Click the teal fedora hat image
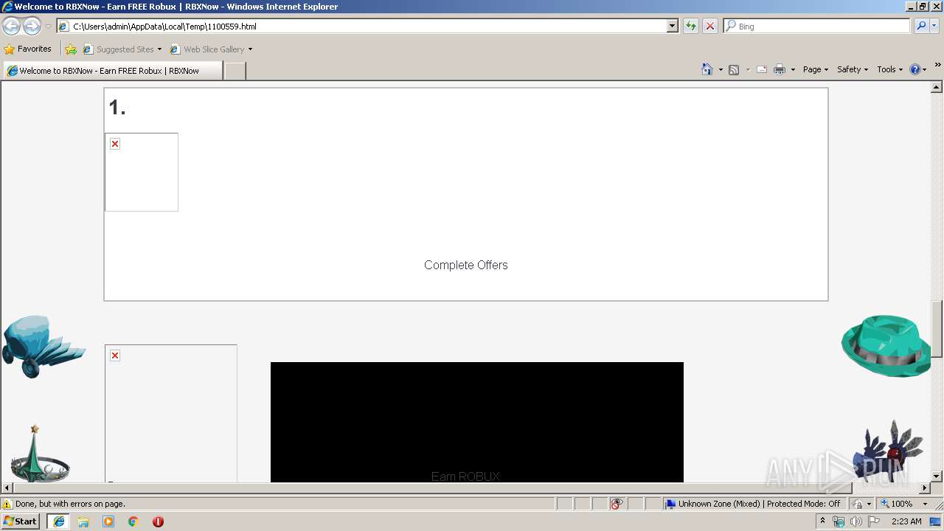This screenshot has height=531, width=944. pos(886,345)
